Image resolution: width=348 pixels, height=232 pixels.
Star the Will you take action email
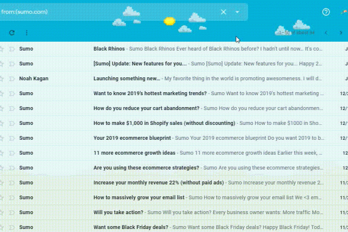pyautogui.click(x=1, y=212)
